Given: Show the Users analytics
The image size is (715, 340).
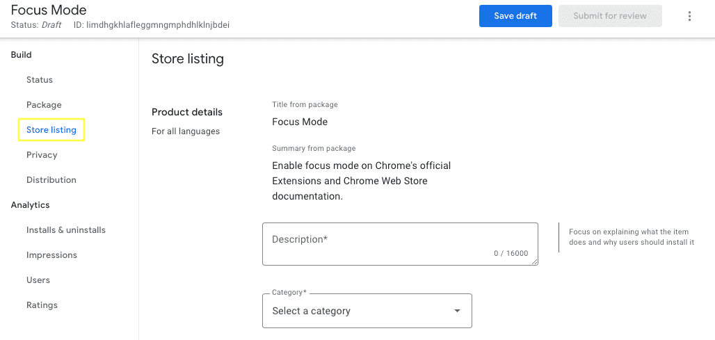Looking at the screenshot, I should point(38,280).
